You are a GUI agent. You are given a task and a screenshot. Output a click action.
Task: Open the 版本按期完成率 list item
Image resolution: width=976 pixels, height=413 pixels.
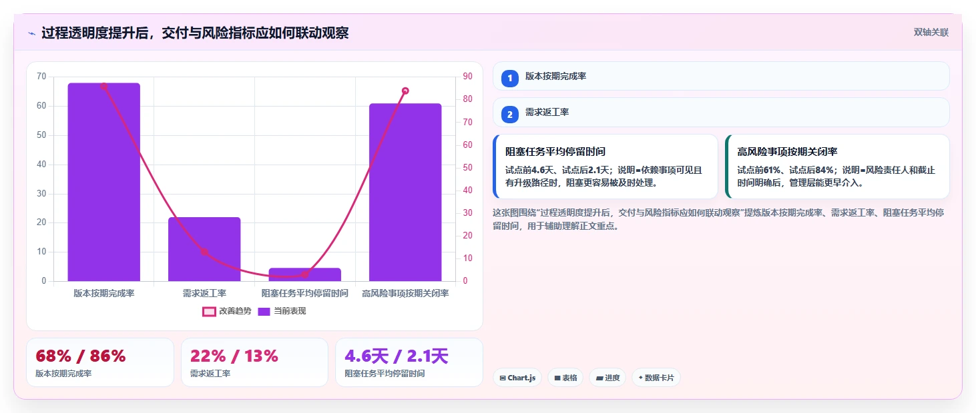(721, 76)
